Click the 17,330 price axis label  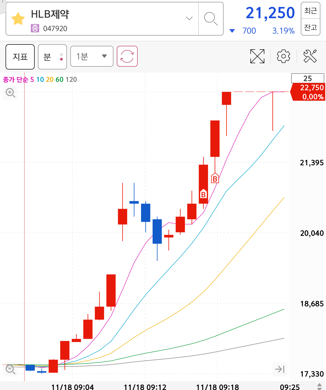coord(312,374)
